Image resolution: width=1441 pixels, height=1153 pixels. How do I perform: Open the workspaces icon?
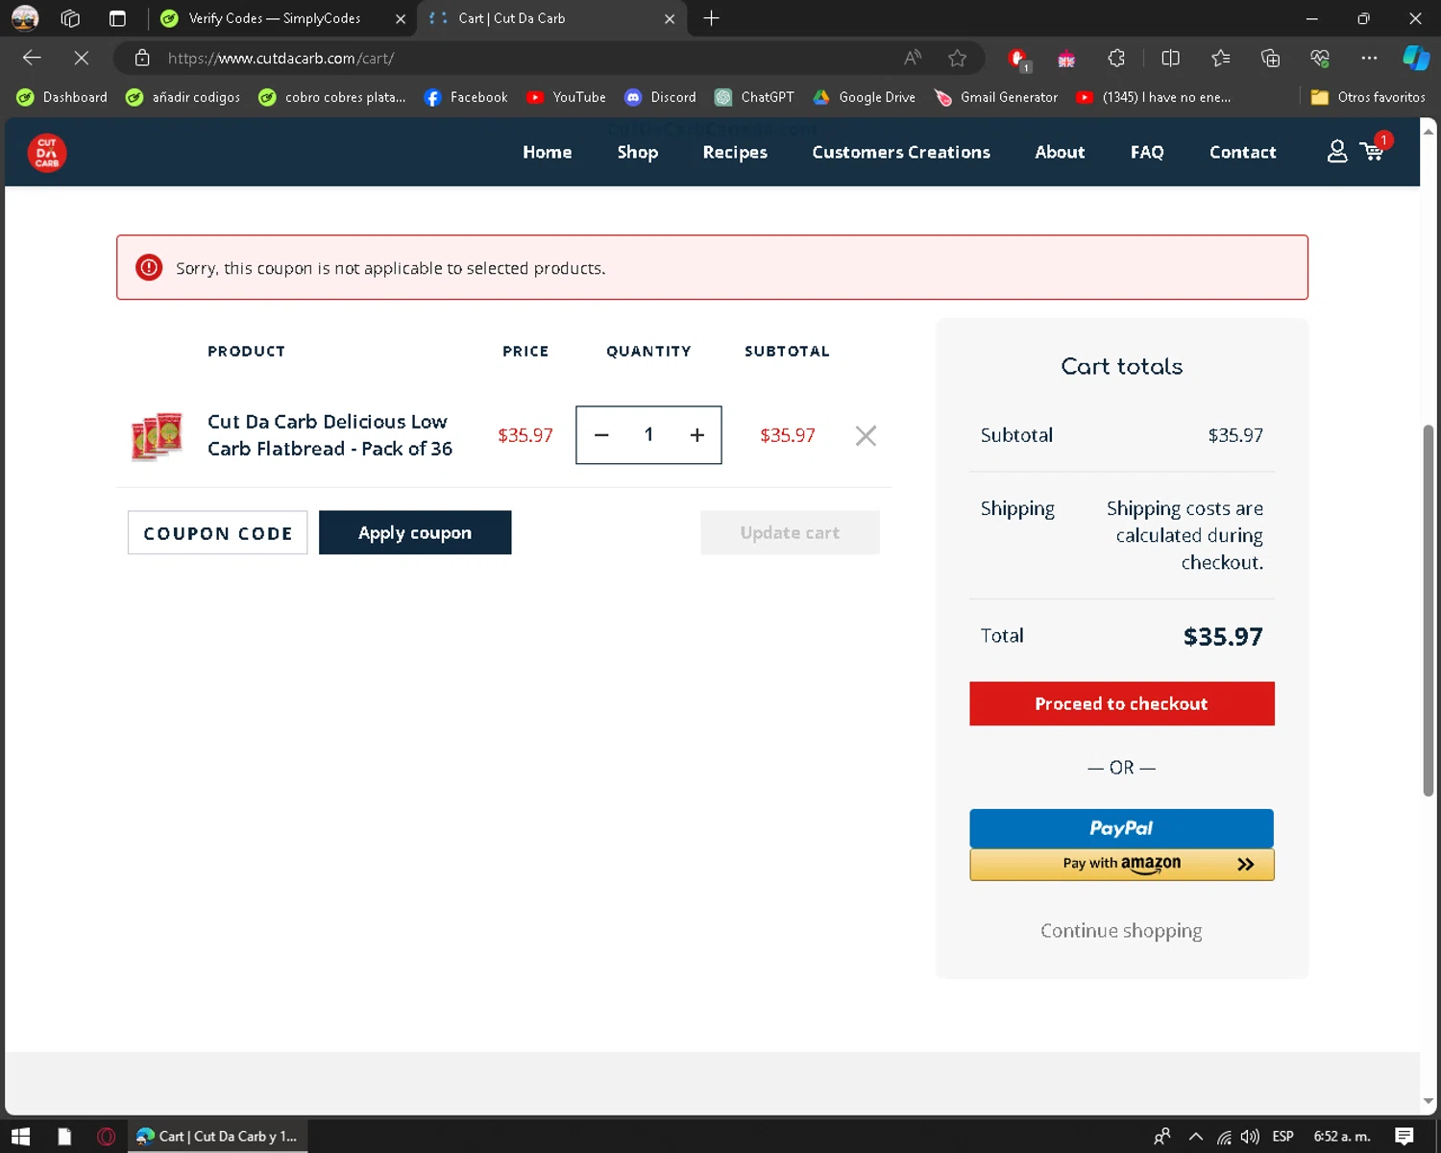(x=70, y=18)
